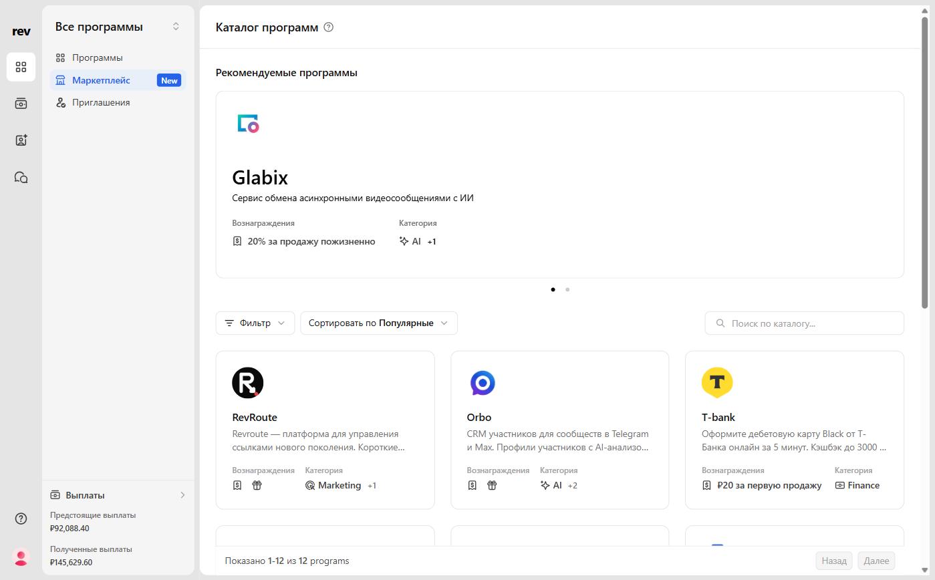935x580 pixels.
Task: Expand the Выплаты section chevron
Action: click(x=182, y=495)
